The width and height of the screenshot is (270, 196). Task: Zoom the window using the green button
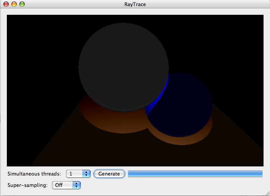coord(22,5)
